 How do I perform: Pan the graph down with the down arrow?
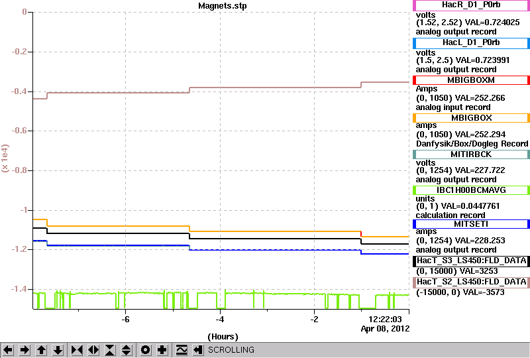pos(58,350)
